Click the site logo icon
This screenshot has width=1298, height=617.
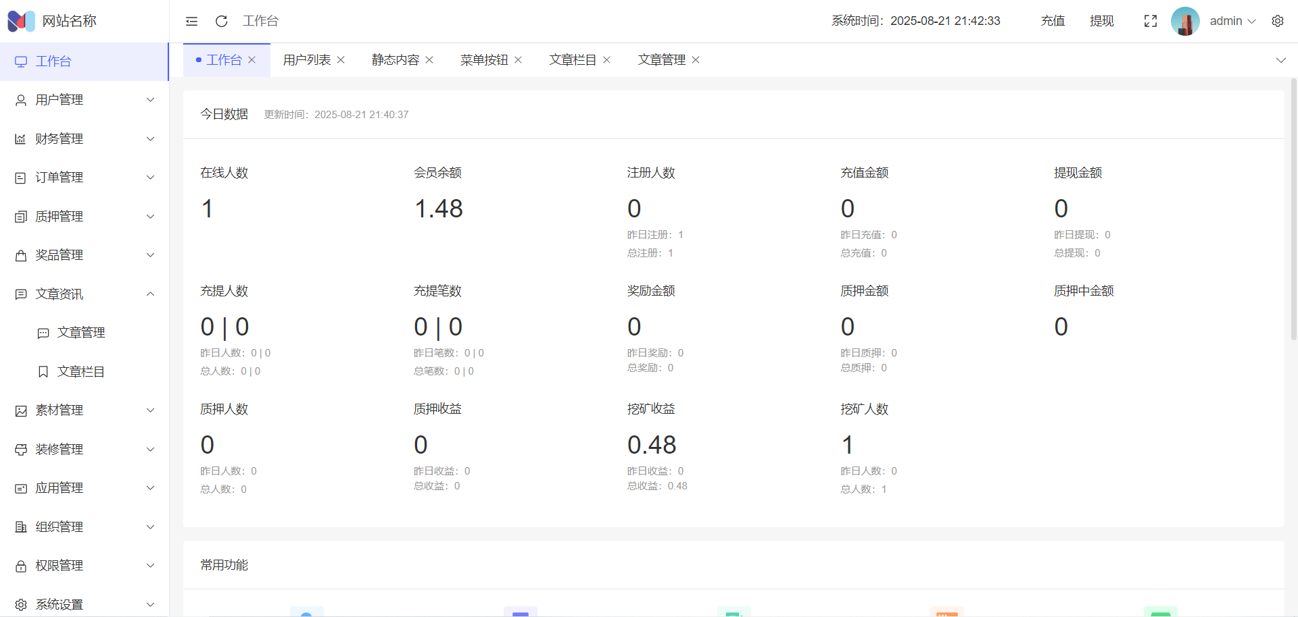click(x=21, y=21)
